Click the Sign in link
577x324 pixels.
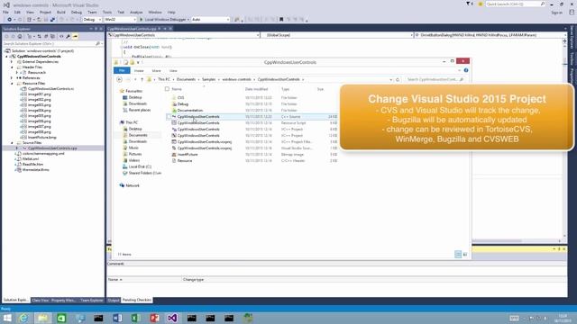[x=556, y=13]
